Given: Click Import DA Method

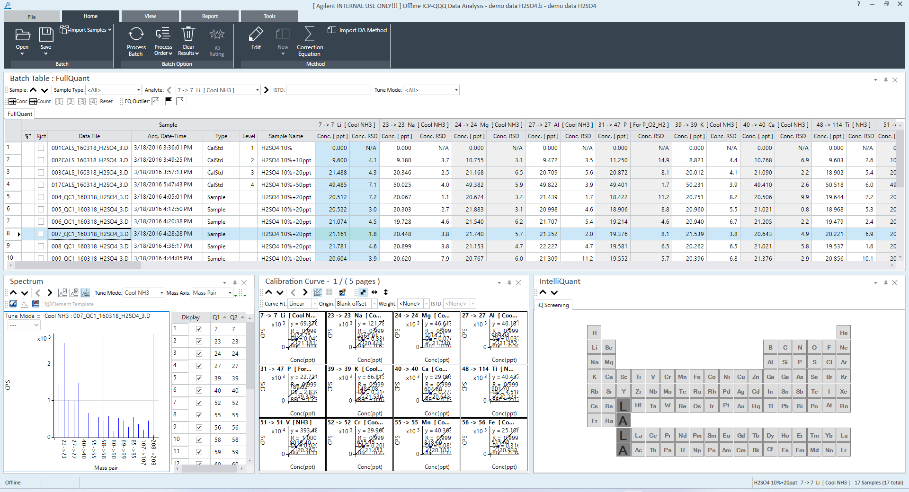Looking at the screenshot, I should 357,30.
